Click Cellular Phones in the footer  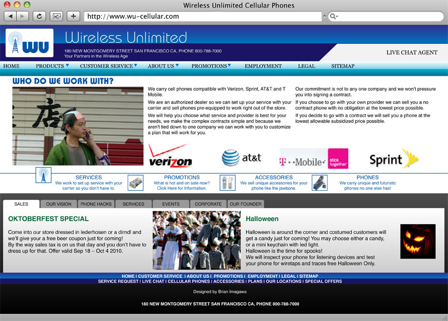[189, 281]
